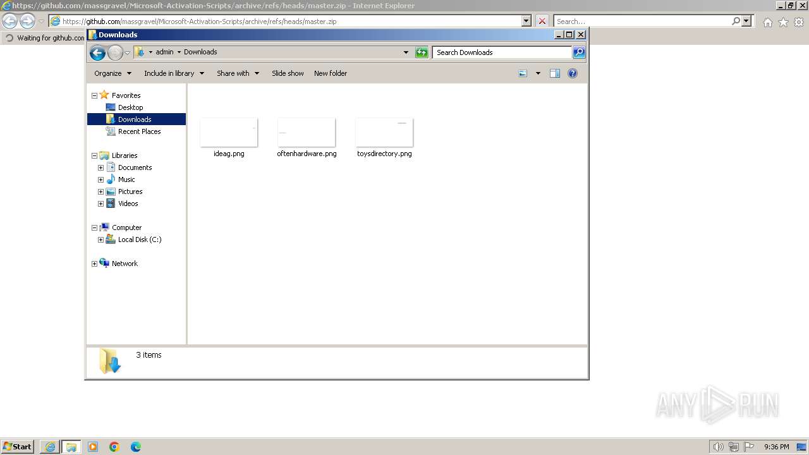Click Internet Explorer search magnifier
Viewport: 809px width, 455px height.
tap(736, 21)
